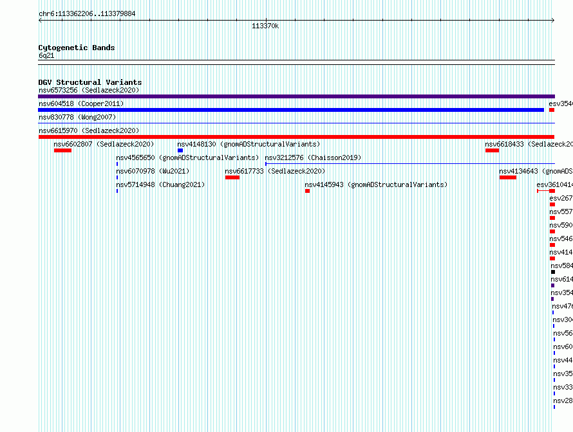Open the nsv4134643 variant label

[x=536, y=171]
